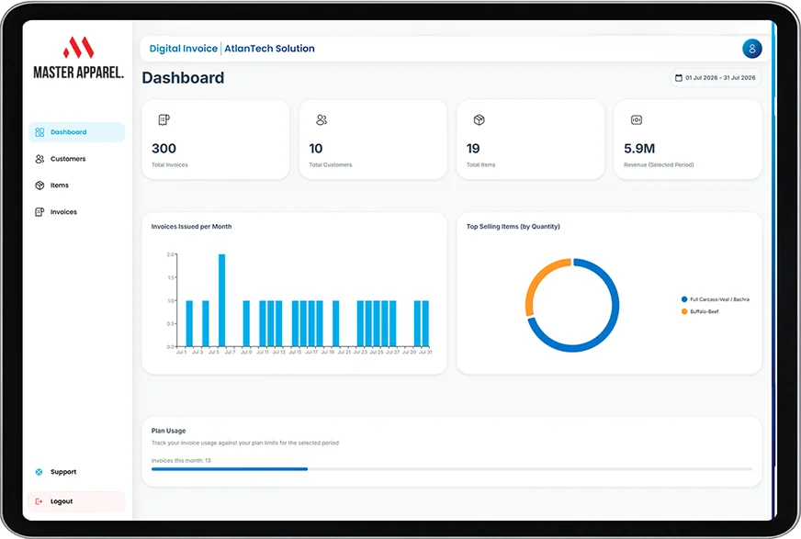Go to Dashboard in the sidebar

76,132
